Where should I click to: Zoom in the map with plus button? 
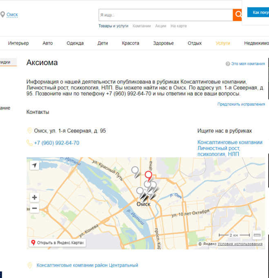point(34,198)
